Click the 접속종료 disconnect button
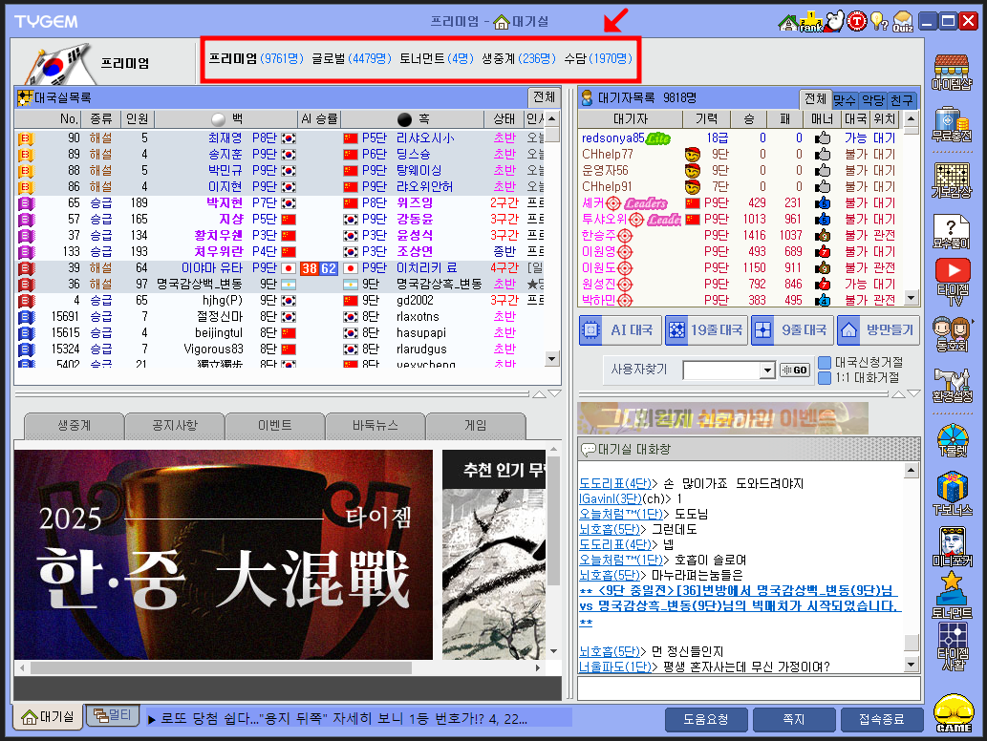This screenshot has height=741, width=987. (882, 720)
